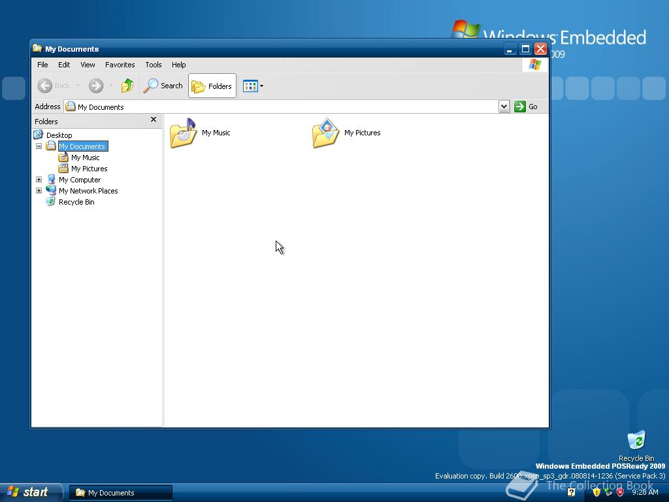The width and height of the screenshot is (669, 502).
Task: Open the Forward history dropdown arrow
Action: coord(111,86)
